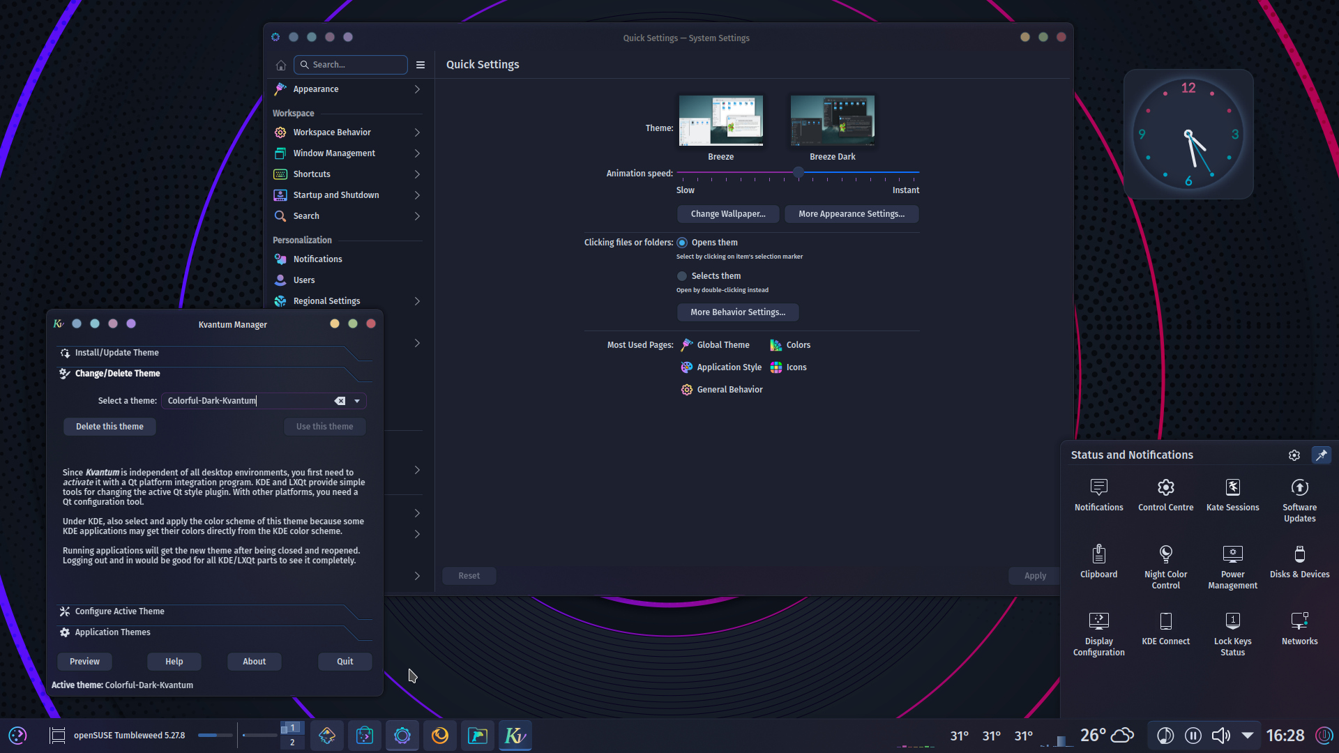Viewport: 1339px width, 753px height.
Task: Click More Behavior Settings... button
Action: point(738,312)
